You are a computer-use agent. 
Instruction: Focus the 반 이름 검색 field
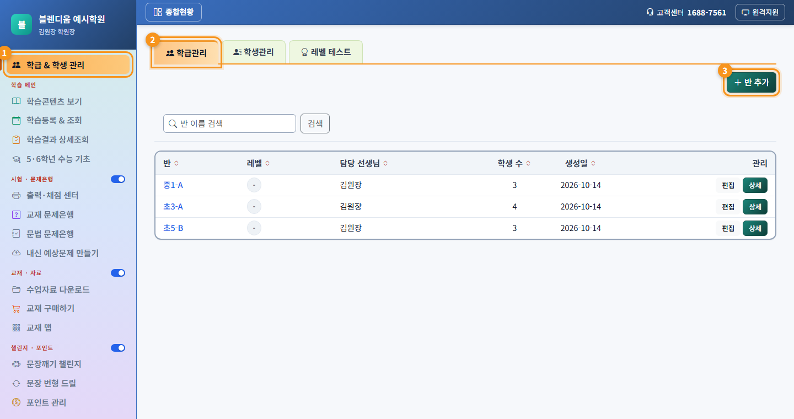[x=229, y=123]
